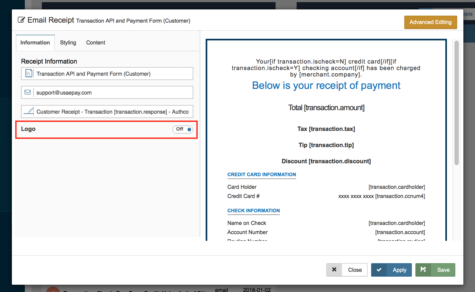Click the receipt document icon in name field

point(28,74)
